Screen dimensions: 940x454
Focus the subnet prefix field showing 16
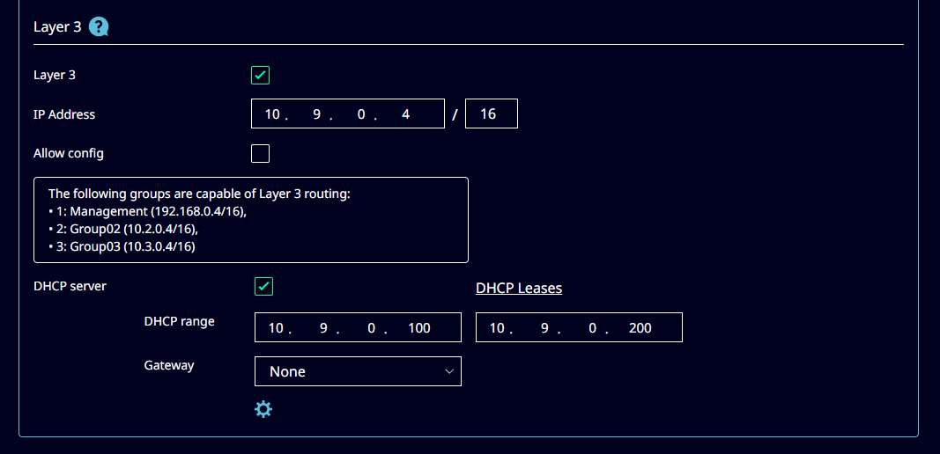point(491,114)
